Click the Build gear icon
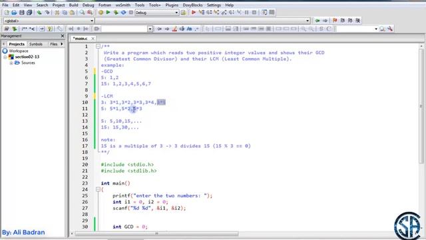This screenshot has width=426, height=240. point(101,13)
